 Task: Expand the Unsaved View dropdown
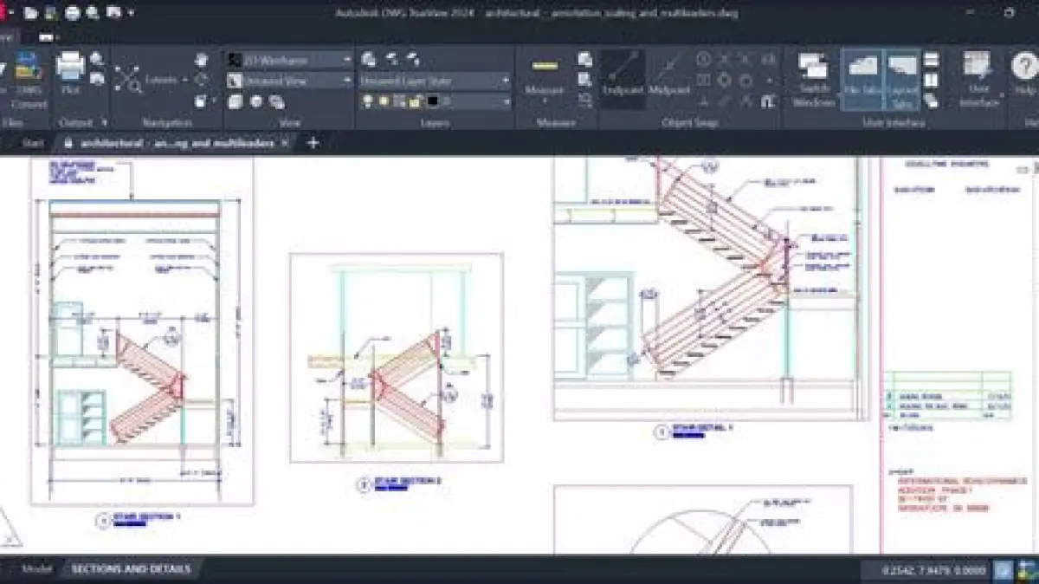pos(289,81)
